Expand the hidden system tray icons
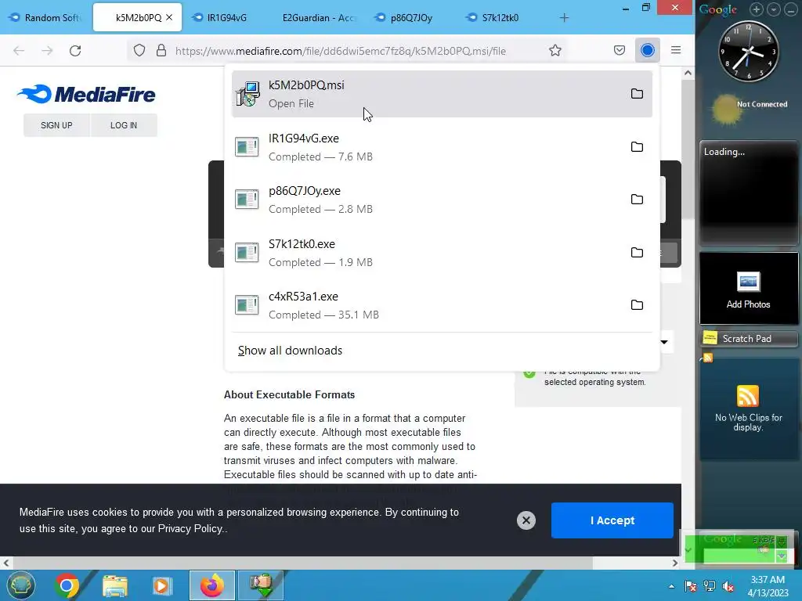 click(x=671, y=586)
